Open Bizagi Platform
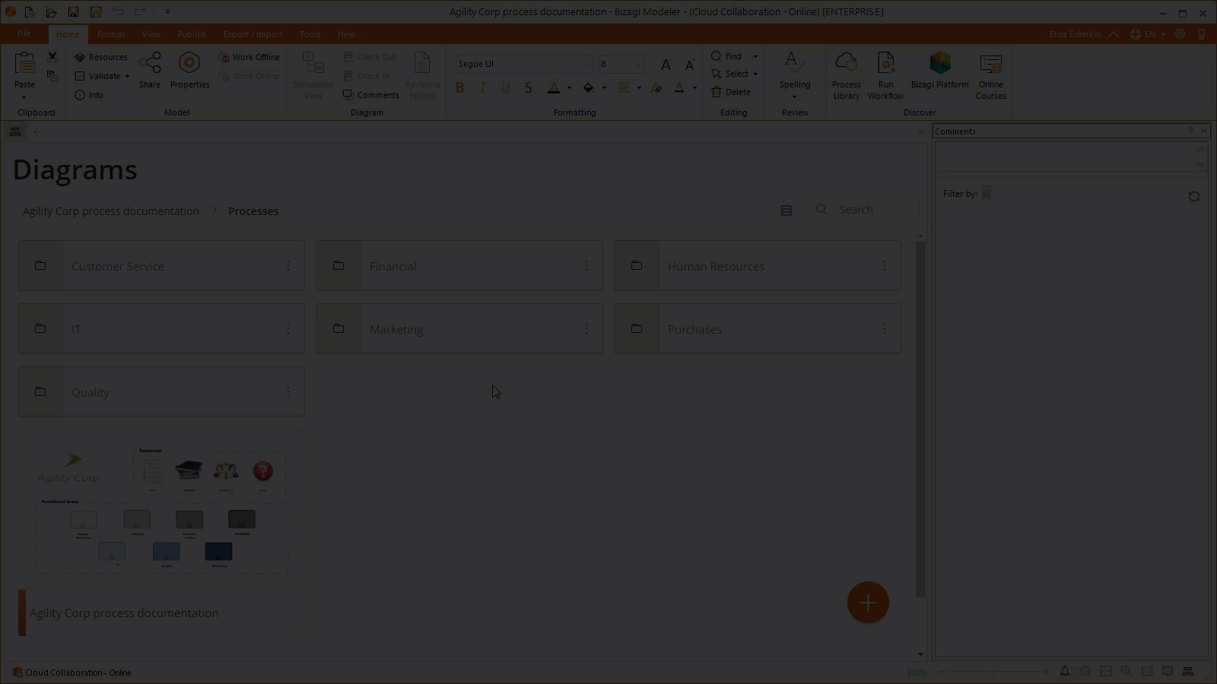Screen dimensions: 1217x684 click(x=939, y=71)
